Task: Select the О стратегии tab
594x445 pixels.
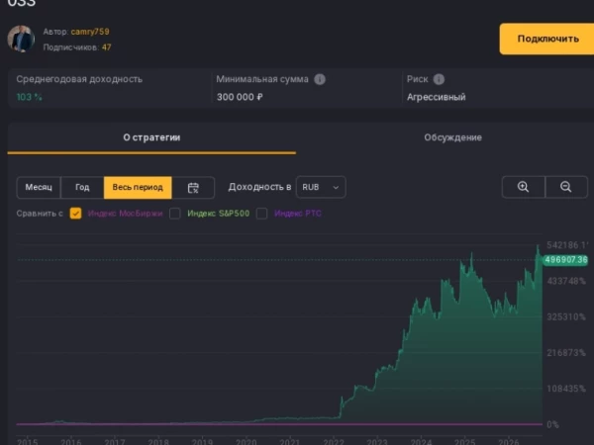Action: pos(151,137)
